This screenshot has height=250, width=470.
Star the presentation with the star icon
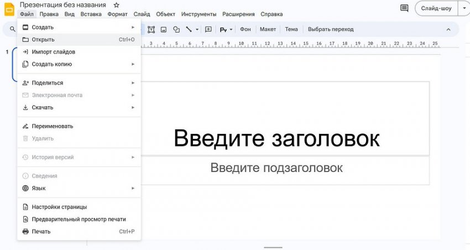(116, 5)
